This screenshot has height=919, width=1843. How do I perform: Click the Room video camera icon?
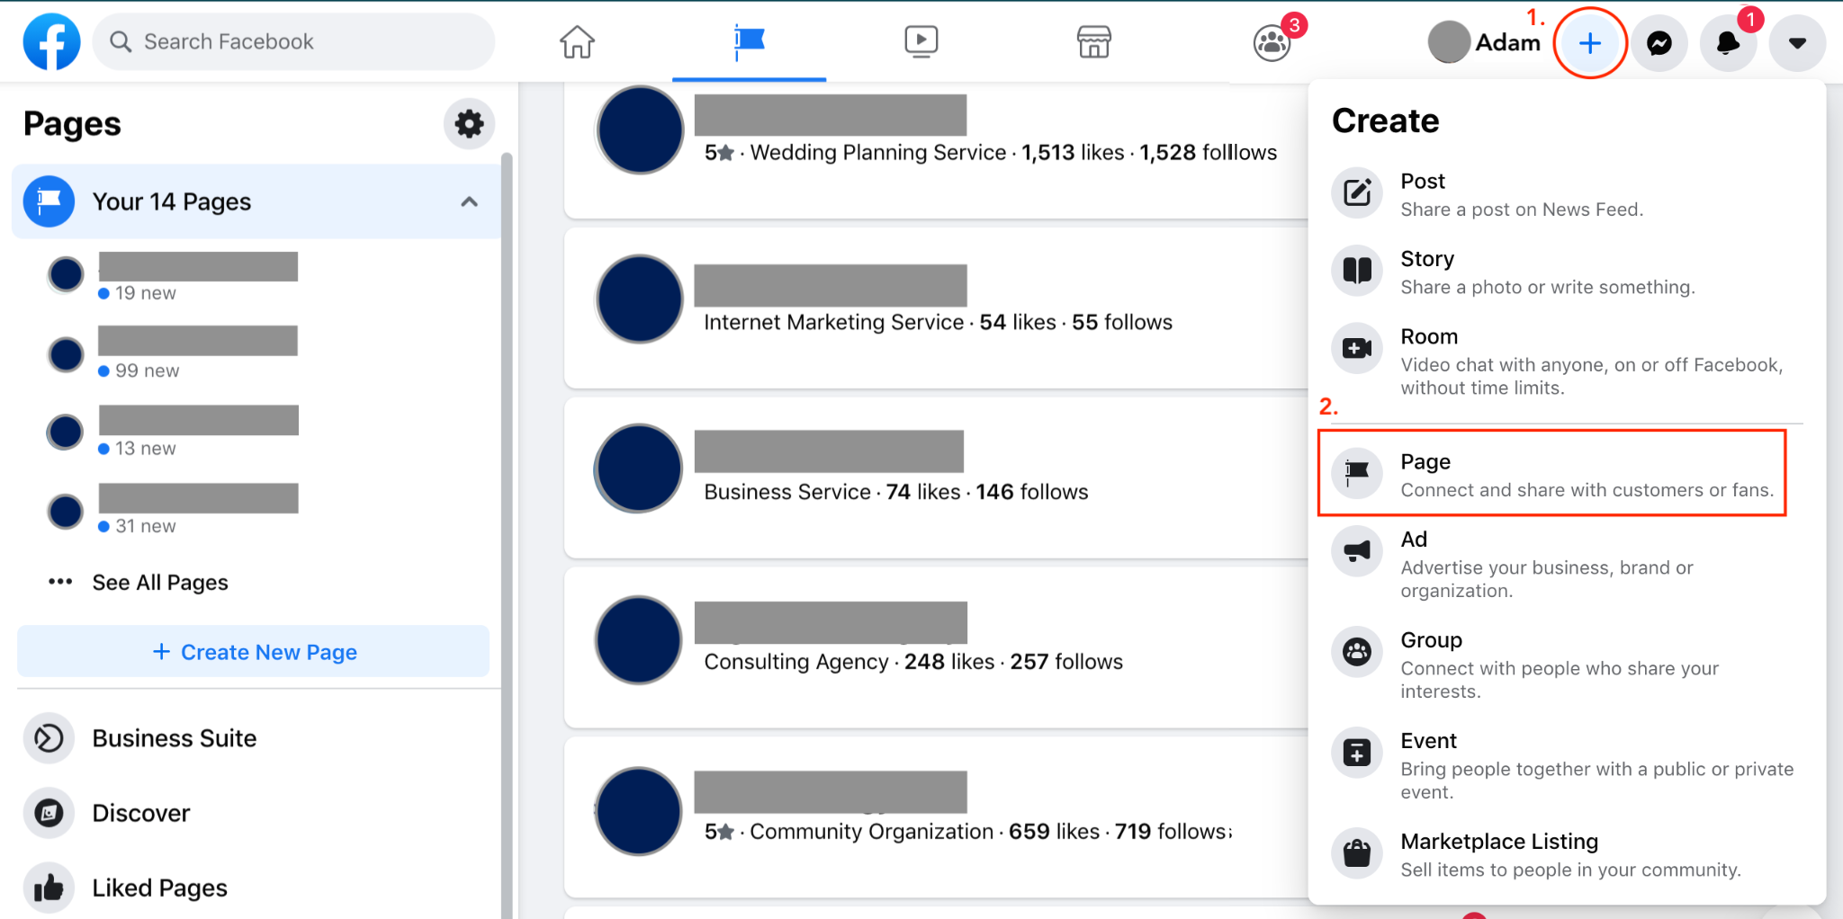(x=1357, y=348)
